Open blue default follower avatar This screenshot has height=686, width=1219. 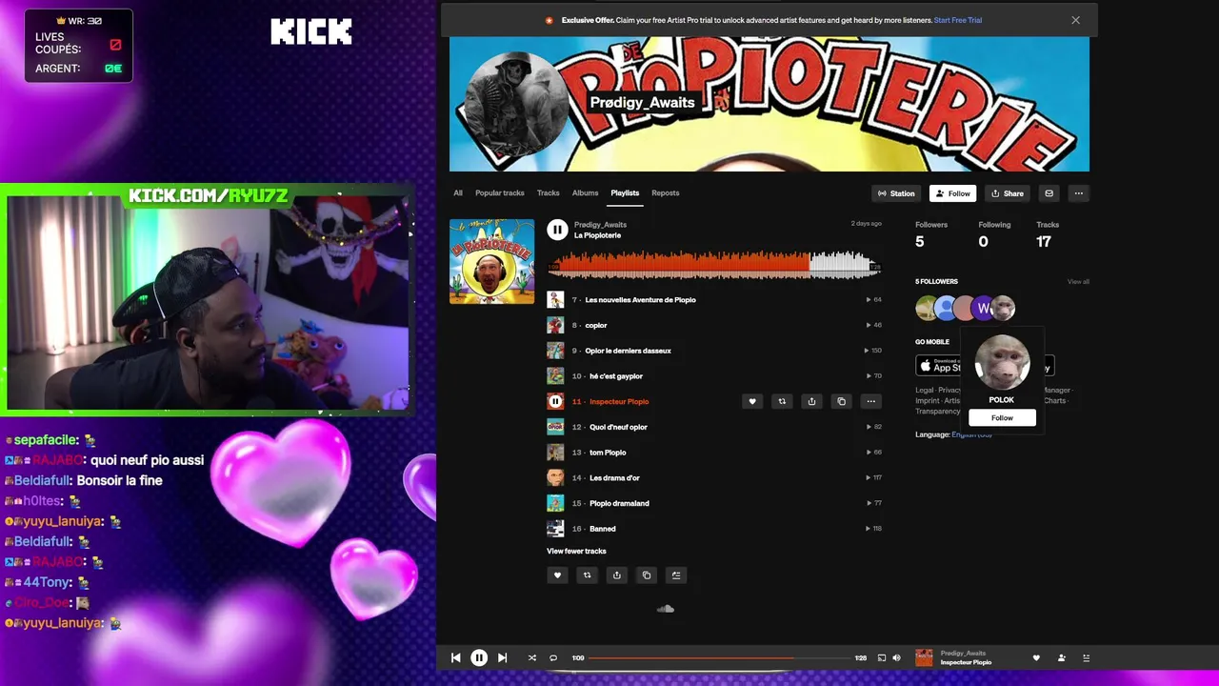[945, 308]
